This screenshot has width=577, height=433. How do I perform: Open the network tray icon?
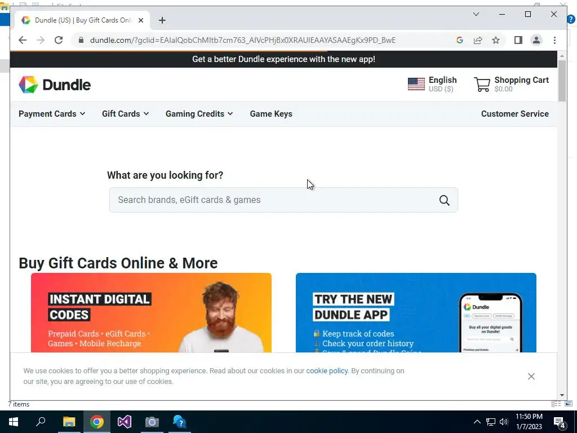click(491, 422)
